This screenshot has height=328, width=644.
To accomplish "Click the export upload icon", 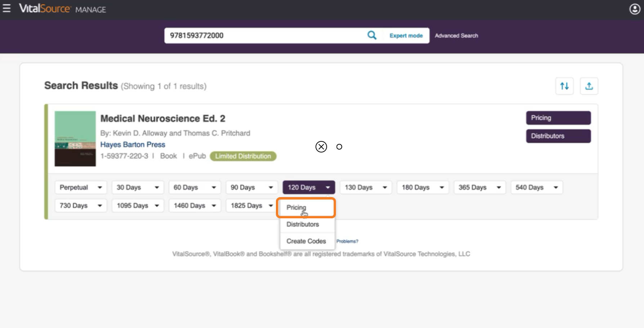I will point(589,86).
